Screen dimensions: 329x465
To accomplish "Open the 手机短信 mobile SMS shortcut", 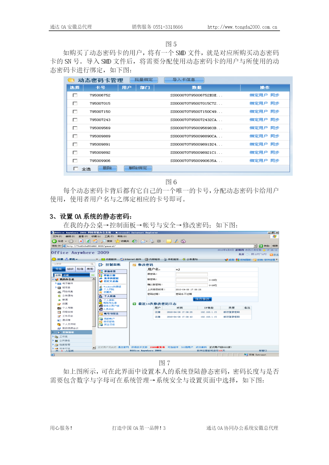I will 171,259.
